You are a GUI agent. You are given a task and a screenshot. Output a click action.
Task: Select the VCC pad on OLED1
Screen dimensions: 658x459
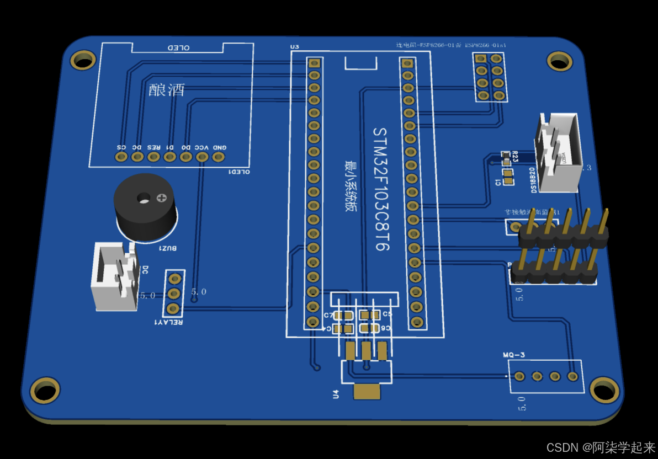[200, 156]
